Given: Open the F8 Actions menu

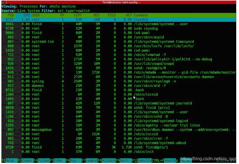Looking at the screenshot, I should tap(107, 160).
